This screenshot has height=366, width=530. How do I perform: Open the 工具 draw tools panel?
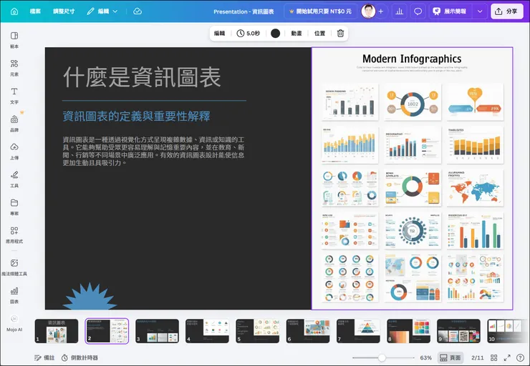[x=14, y=179]
